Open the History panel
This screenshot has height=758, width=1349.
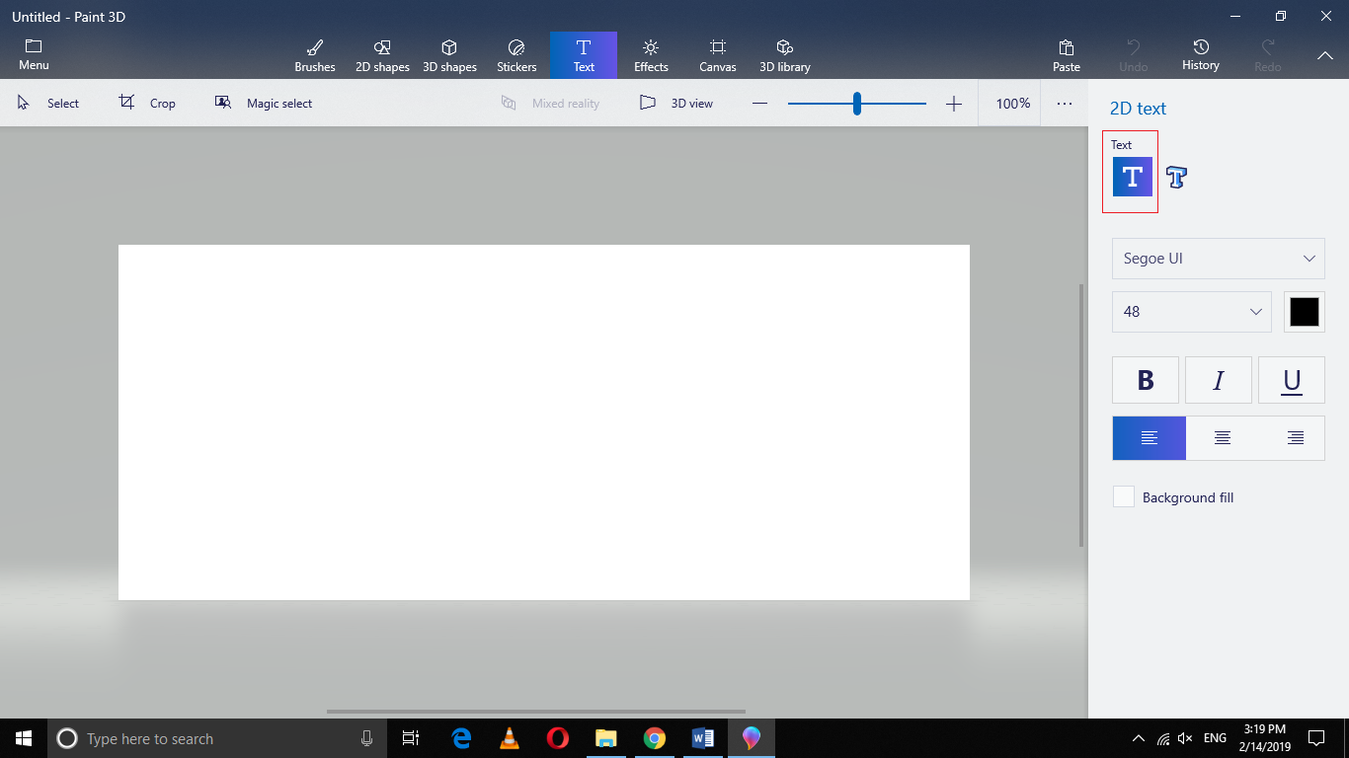click(x=1200, y=54)
